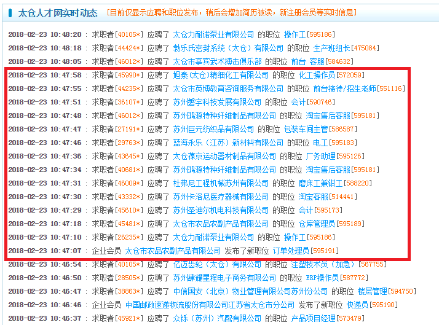Open 中国邮政速递物流股份有限公司江苏省太仓市分公司 link
439x325 pixels.
[210, 305]
